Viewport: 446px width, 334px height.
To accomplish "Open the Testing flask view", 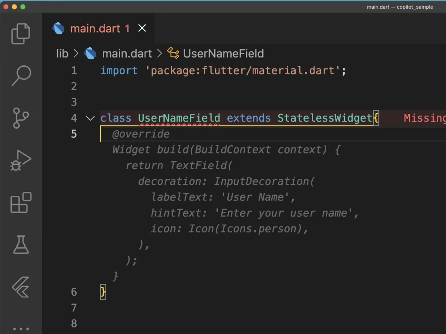I will point(21,245).
